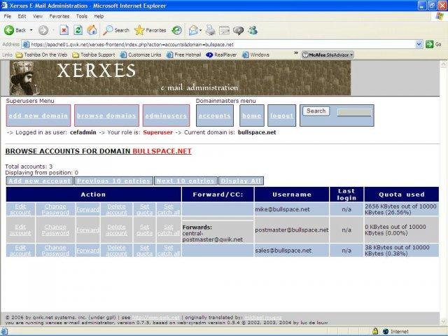This screenshot has width=448, height=336.
Task: Open the Toshiba Support links folder
Action: [x=94, y=55]
